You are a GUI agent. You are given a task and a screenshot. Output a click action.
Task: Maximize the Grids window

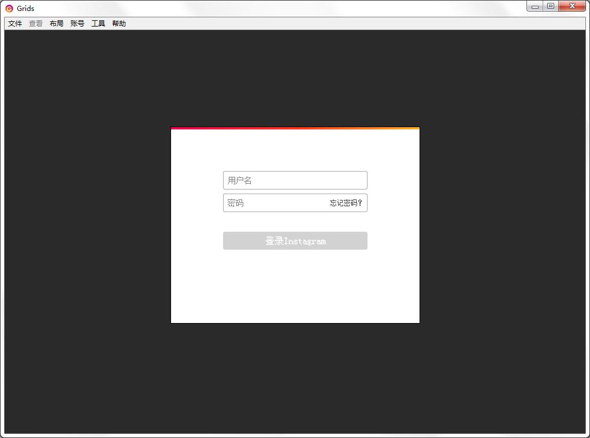point(551,6)
